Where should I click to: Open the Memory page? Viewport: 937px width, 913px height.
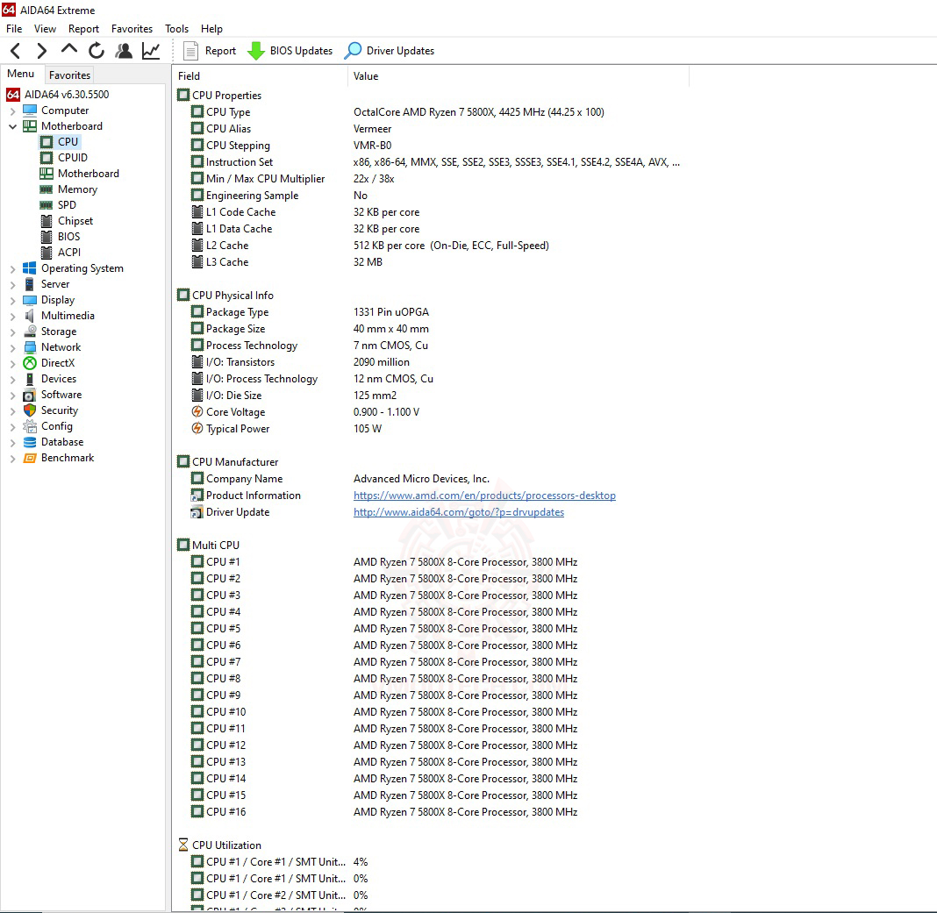point(68,189)
